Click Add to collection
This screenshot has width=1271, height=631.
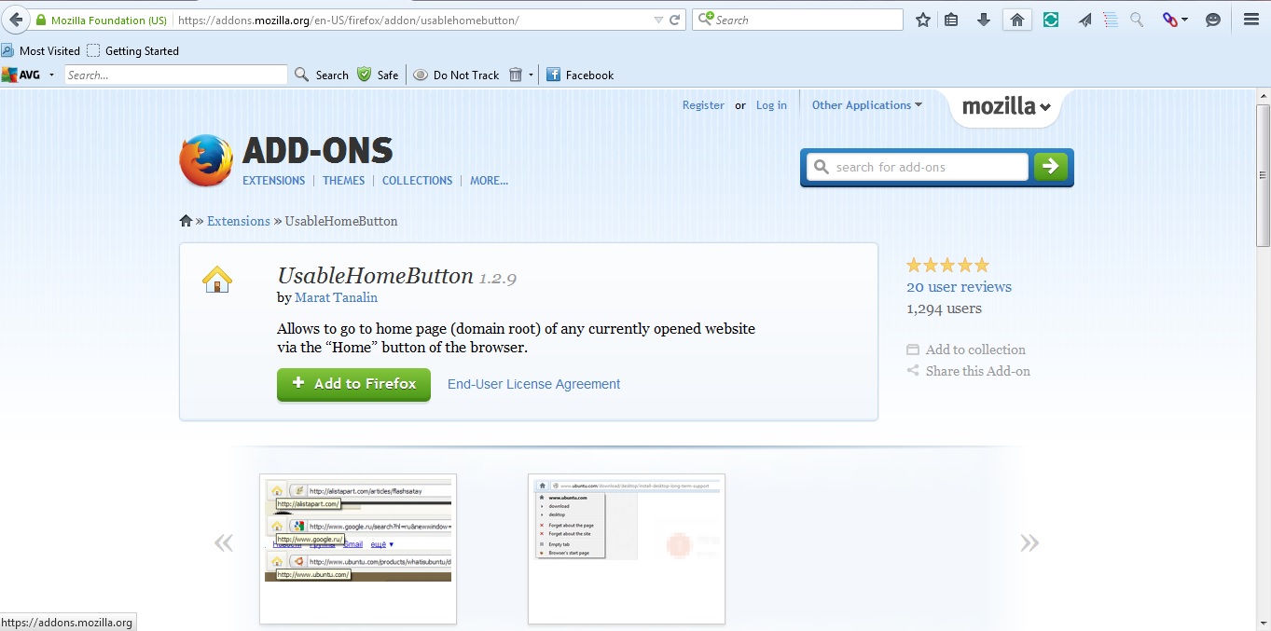[966, 350]
